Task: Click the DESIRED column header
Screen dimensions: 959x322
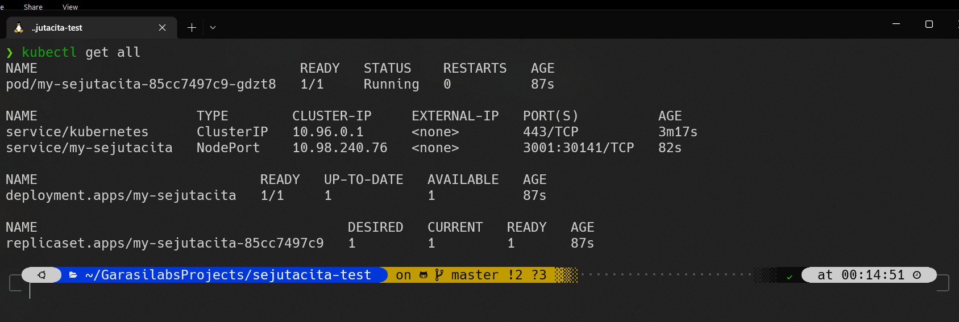Action: tap(376, 227)
